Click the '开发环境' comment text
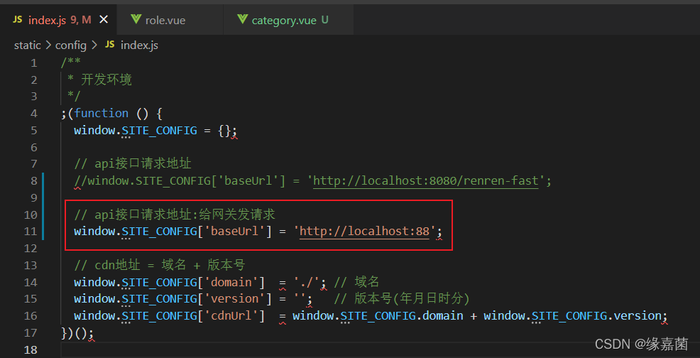Image resolution: width=700 pixels, height=358 pixels. pyautogui.click(x=106, y=80)
